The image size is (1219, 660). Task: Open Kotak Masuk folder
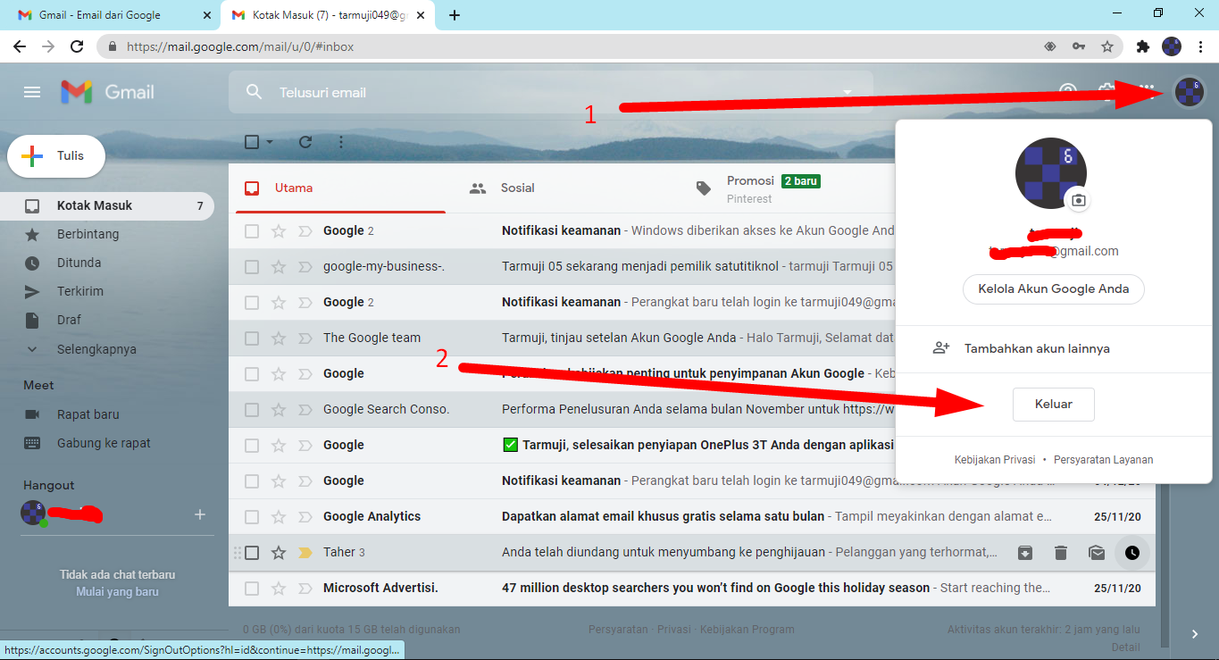tap(107, 205)
